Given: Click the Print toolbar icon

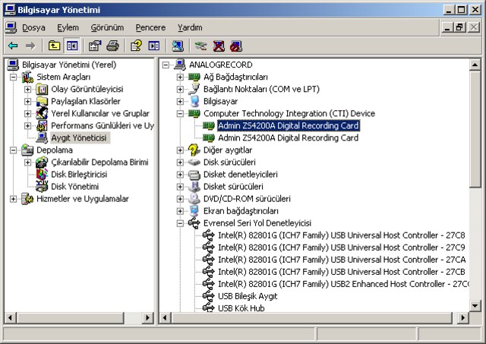Looking at the screenshot, I should (112, 46).
